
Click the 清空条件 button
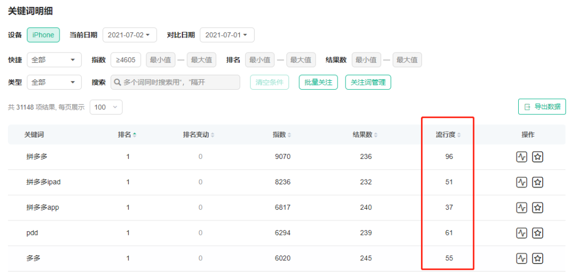coord(269,82)
